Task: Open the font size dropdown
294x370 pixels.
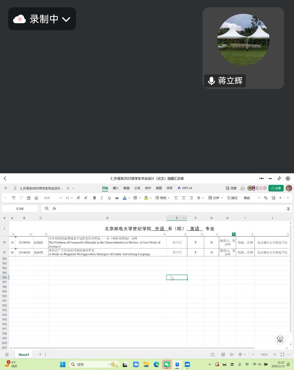Action: coord(71,198)
